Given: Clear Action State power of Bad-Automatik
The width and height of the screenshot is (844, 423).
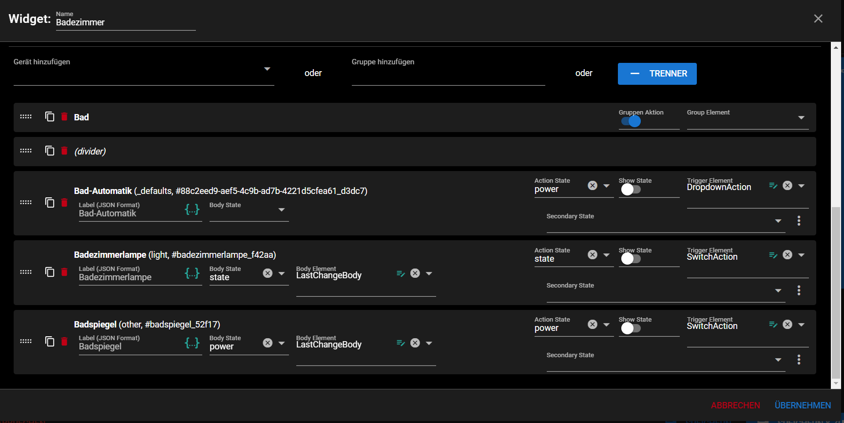Looking at the screenshot, I should coord(593,186).
